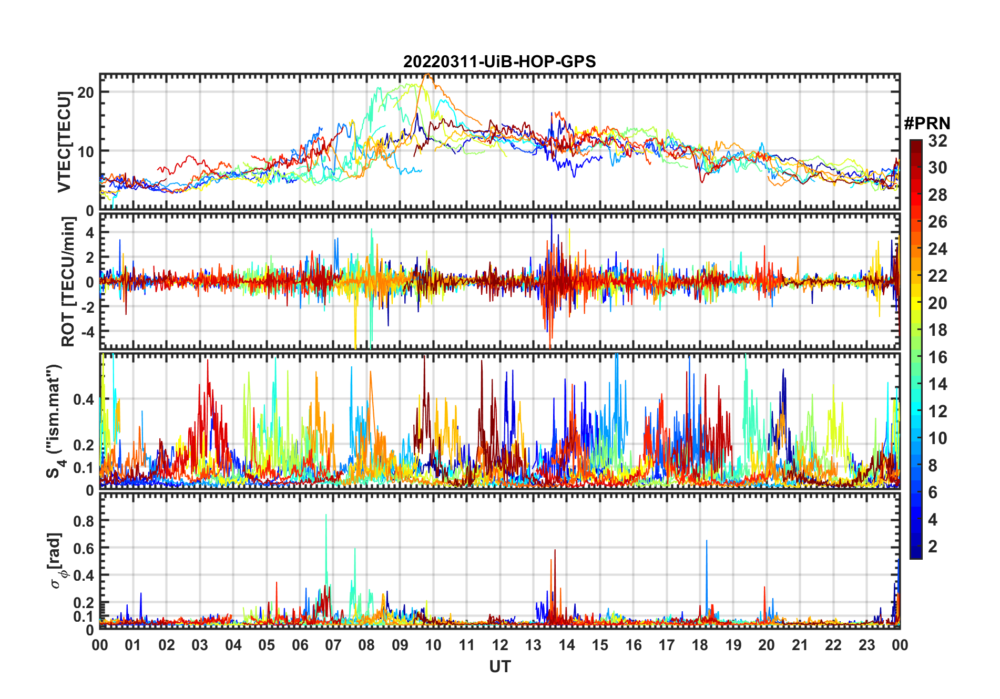Image resolution: width=1000 pixels, height=699 pixels.
Task: Select colorbar tick label 8
Action: (x=933, y=466)
